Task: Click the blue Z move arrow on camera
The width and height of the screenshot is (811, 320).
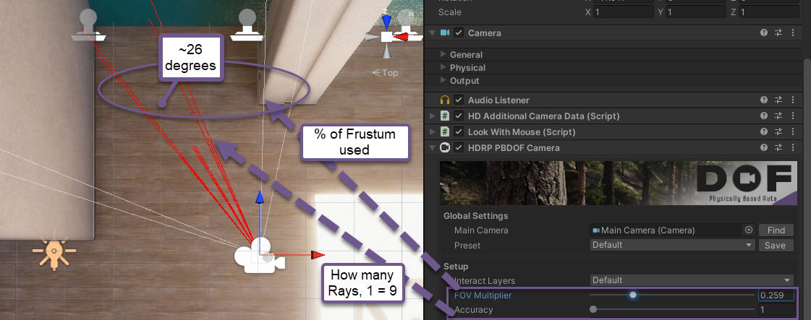Action: click(260, 197)
